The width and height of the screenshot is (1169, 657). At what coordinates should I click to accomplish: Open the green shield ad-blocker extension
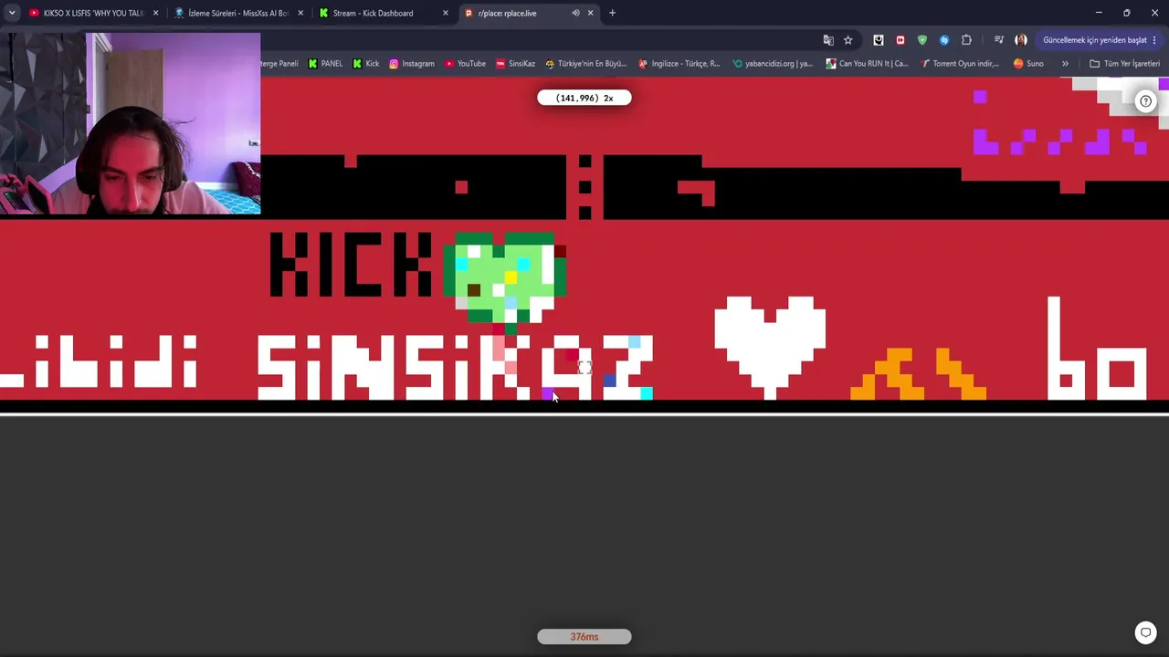(922, 40)
